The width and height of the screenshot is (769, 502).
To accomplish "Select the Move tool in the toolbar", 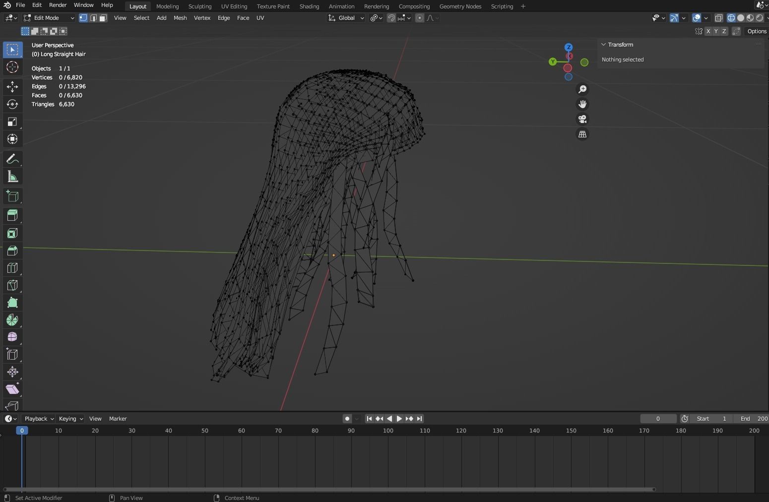I will tap(12, 87).
